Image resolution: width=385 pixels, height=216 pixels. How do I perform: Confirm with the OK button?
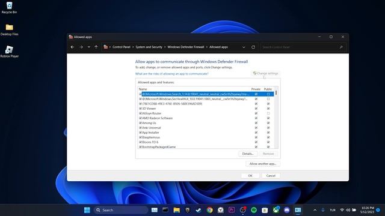[x=250, y=176]
